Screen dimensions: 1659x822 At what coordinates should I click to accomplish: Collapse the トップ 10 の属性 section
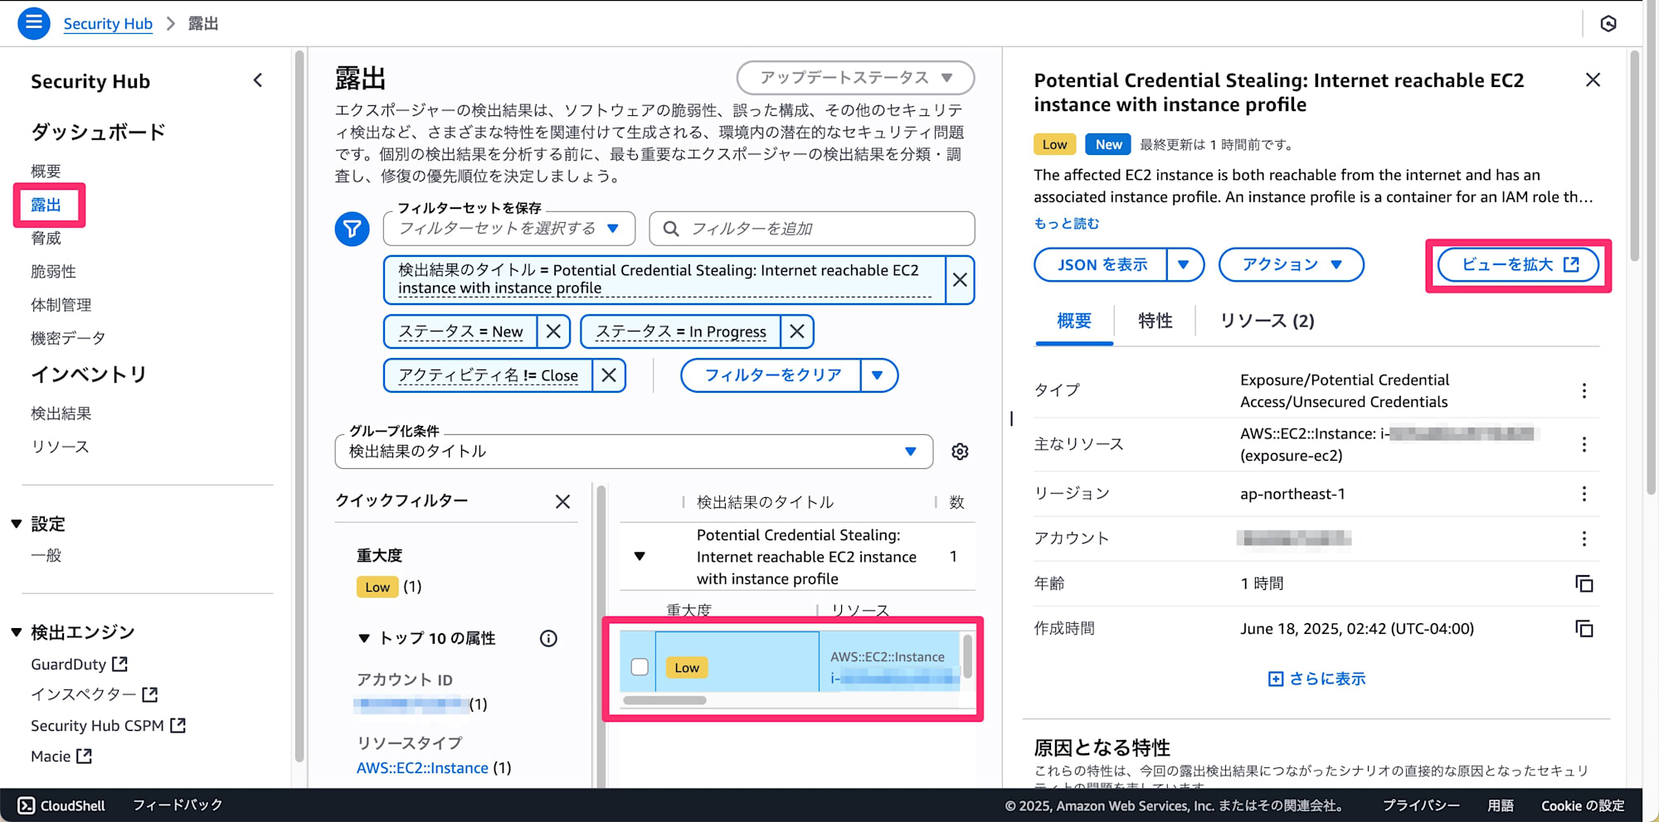click(x=363, y=638)
